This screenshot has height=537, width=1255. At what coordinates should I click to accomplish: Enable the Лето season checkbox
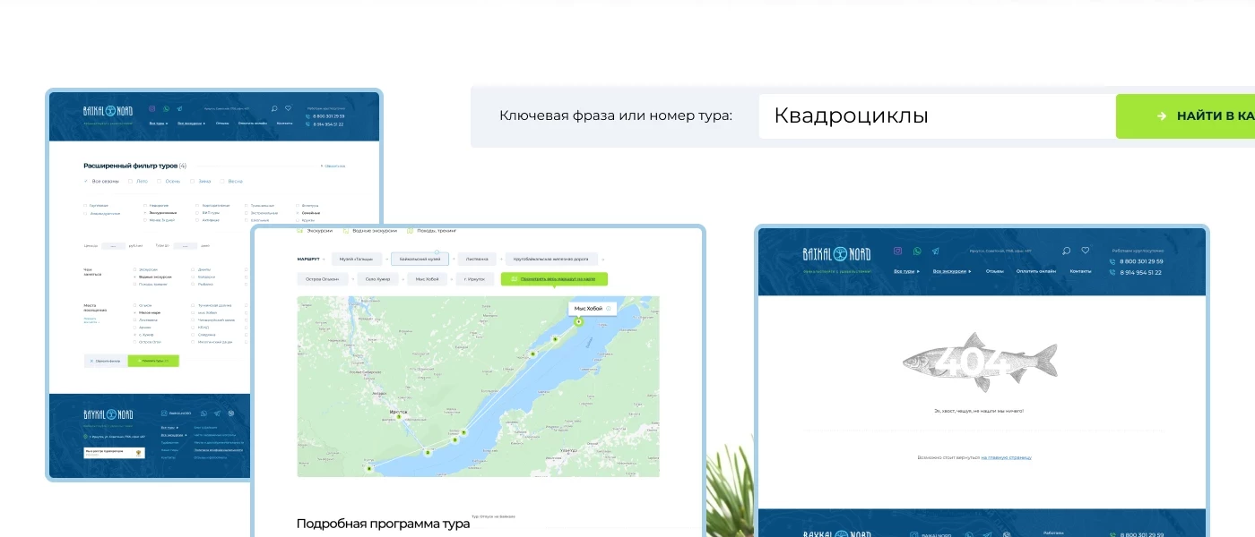130,181
